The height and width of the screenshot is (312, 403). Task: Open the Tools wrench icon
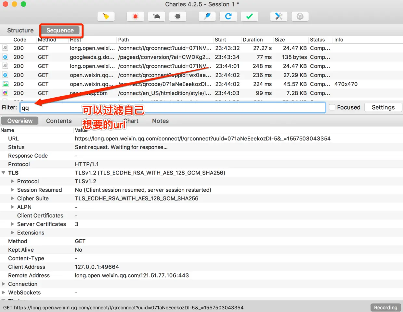click(x=279, y=16)
